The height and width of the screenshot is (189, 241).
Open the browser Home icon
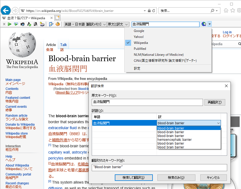click(x=226, y=10)
